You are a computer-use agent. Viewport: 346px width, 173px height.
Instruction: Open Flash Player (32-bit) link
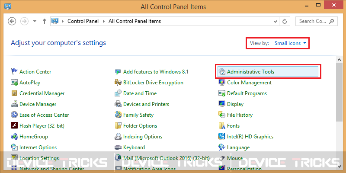[x=42, y=125]
